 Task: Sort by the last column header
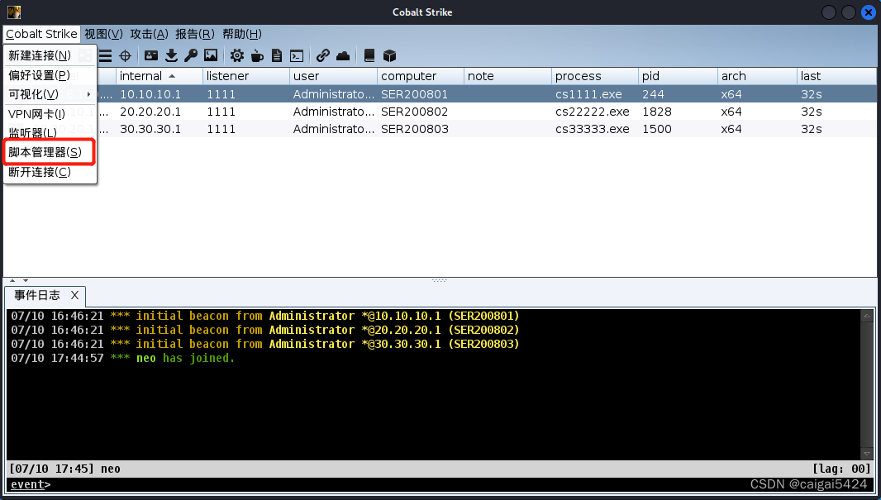tap(836, 76)
